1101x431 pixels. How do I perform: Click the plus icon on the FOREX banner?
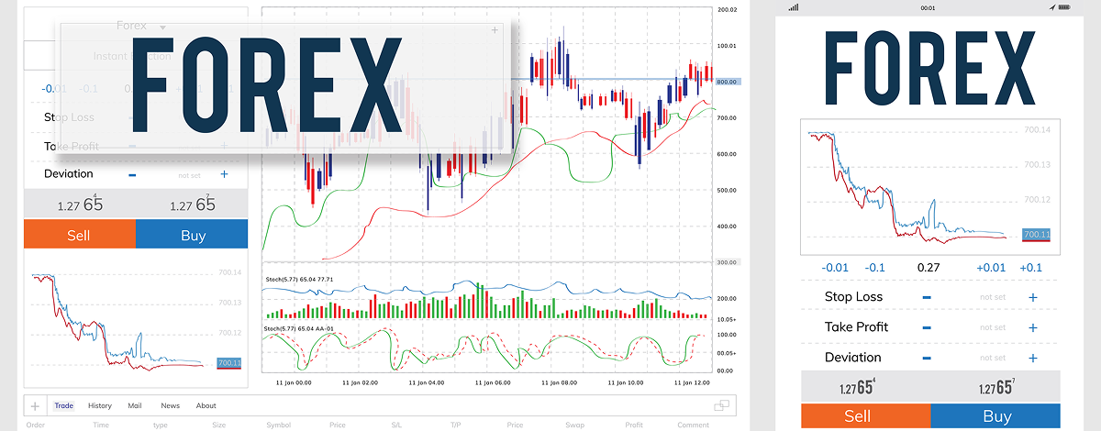tap(495, 30)
